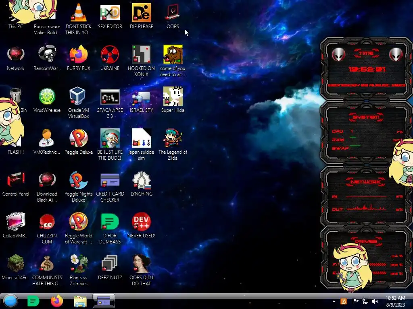Launch Firefox from the taskbar
This screenshot has width=413, height=309.
(56, 301)
